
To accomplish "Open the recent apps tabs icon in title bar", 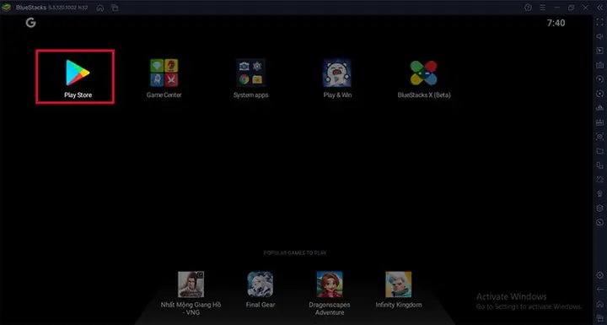I will 115,8.
